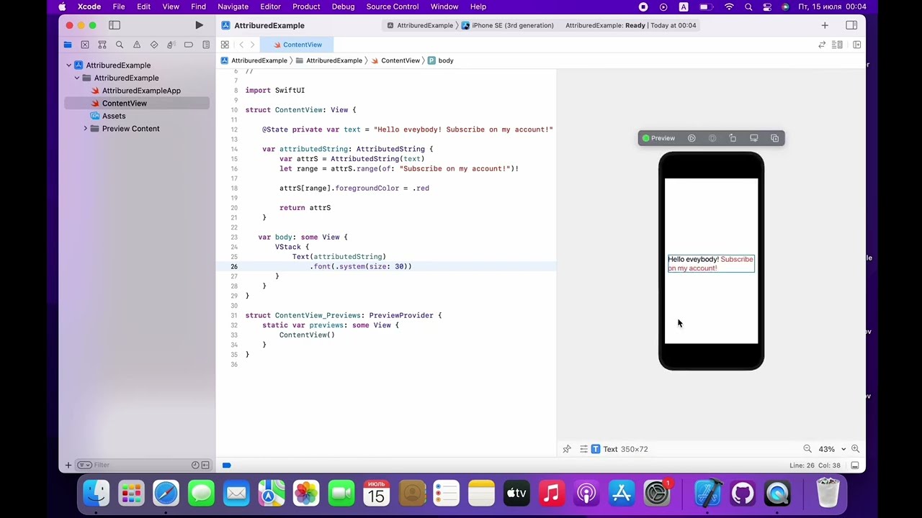Image resolution: width=922 pixels, height=518 pixels.
Task: Click the Text 350×72 selection label
Action: 619,449
